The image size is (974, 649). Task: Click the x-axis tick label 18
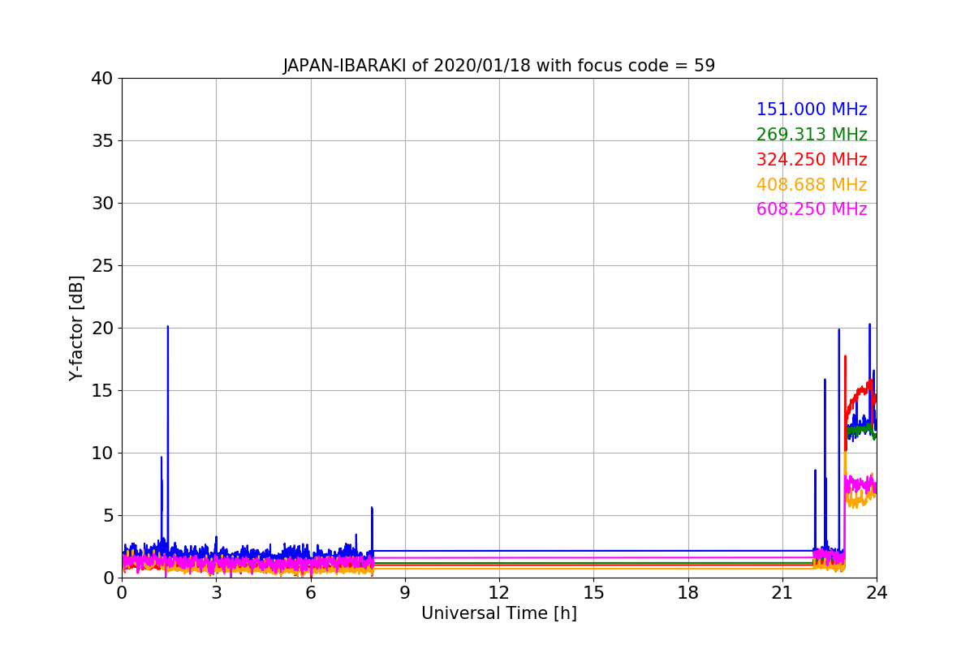[x=688, y=593]
